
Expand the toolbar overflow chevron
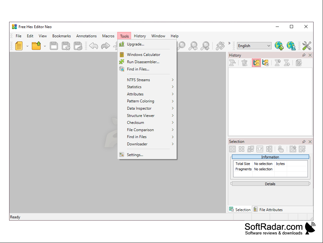click(229, 43)
